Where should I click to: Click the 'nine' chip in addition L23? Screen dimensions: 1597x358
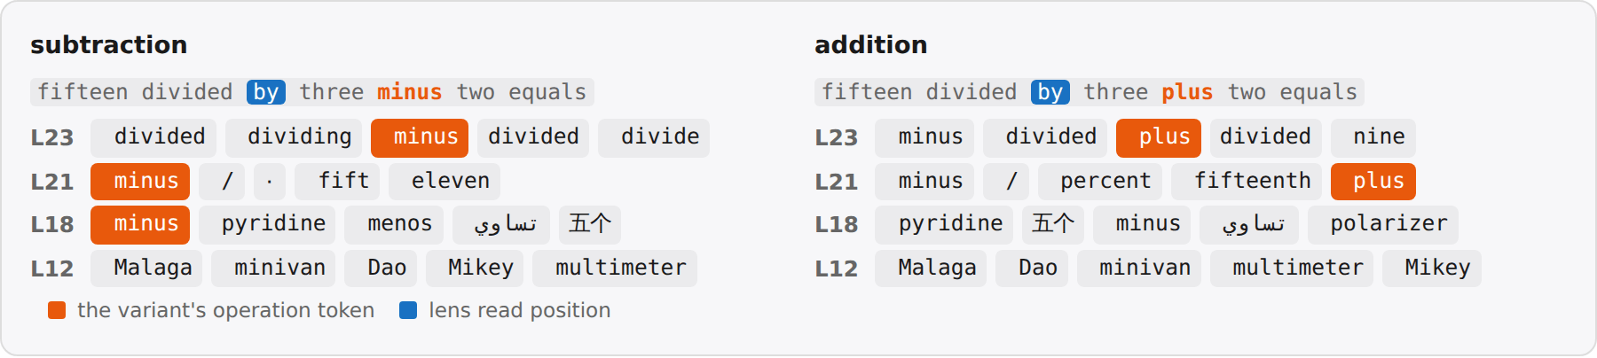pos(1373,137)
